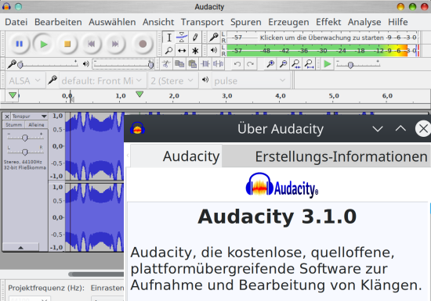The width and height of the screenshot is (431, 301).
Task: Open the Auswählen menu
Action: 112,22
